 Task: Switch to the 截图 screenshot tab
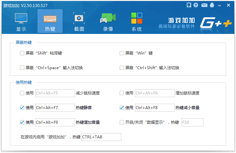coord(79,22)
